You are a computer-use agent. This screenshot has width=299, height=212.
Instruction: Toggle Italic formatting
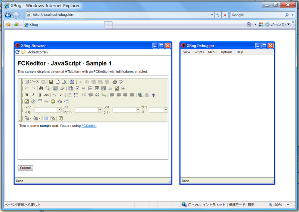pos(33,95)
